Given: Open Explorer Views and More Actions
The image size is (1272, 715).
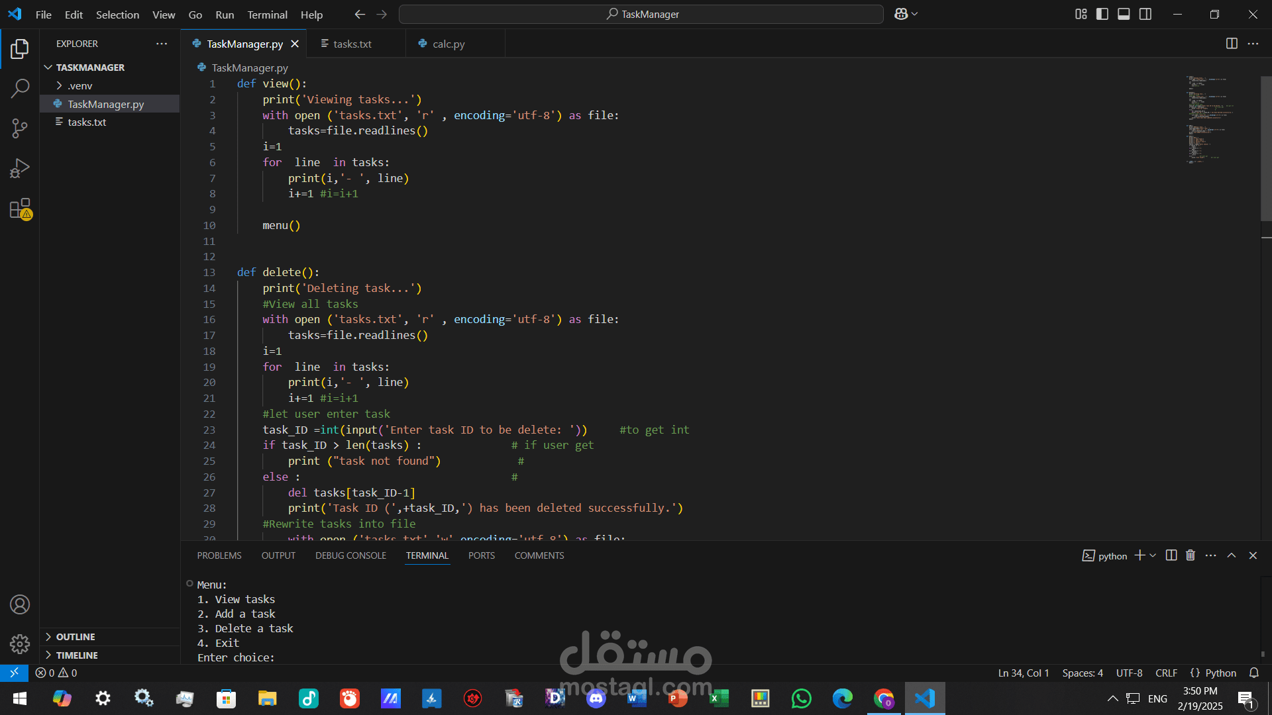Looking at the screenshot, I should tap(162, 44).
